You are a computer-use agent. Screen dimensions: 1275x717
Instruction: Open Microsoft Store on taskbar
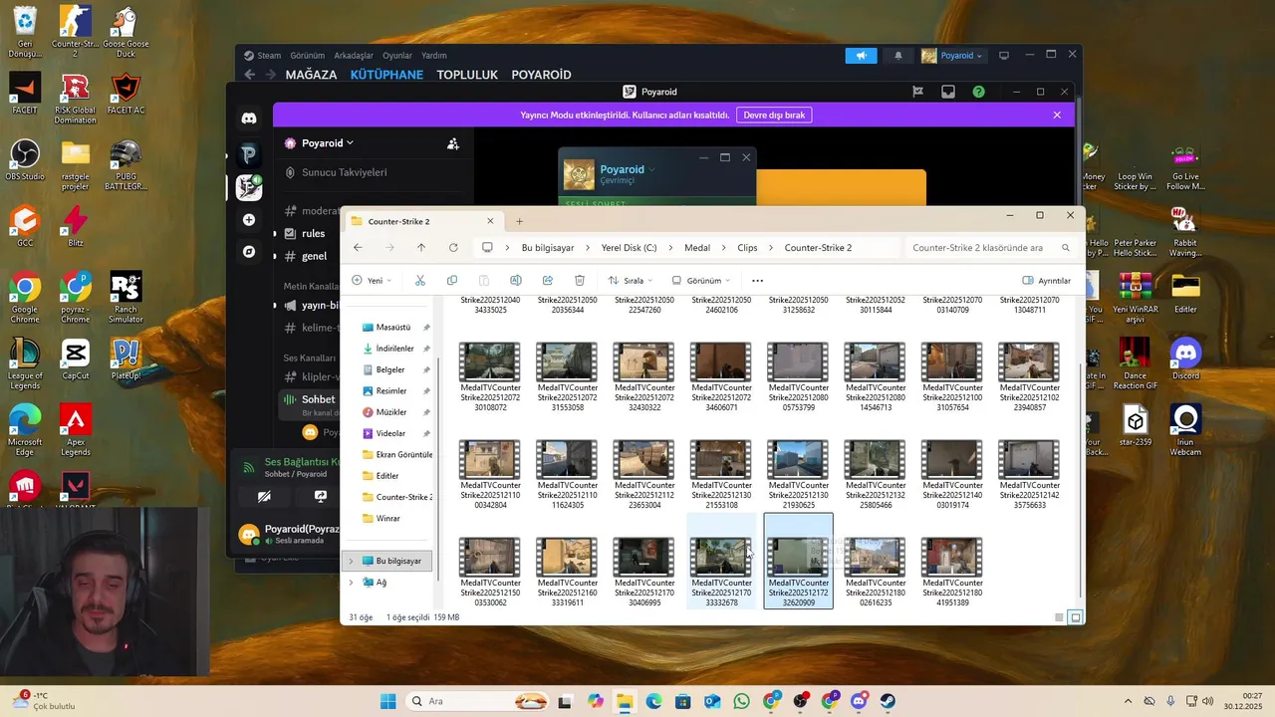(x=683, y=701)
